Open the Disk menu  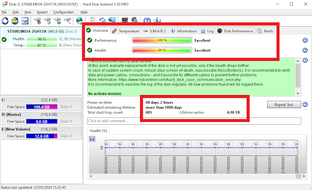[x=15, y=12]
